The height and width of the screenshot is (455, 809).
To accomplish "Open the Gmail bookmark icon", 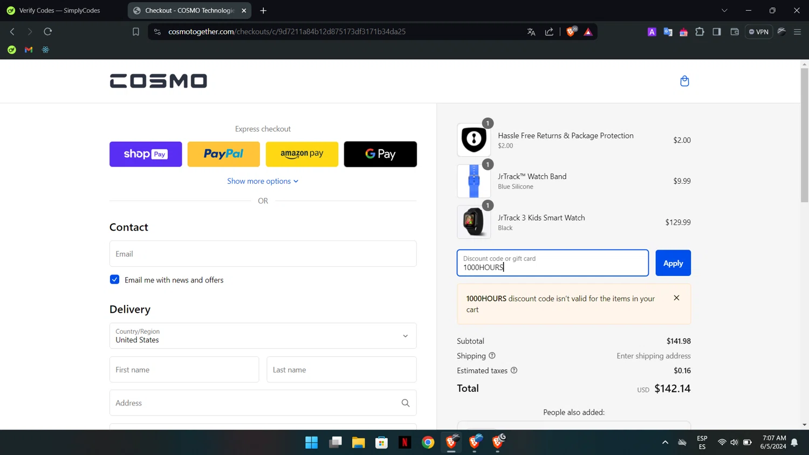I will pos(29,50).
